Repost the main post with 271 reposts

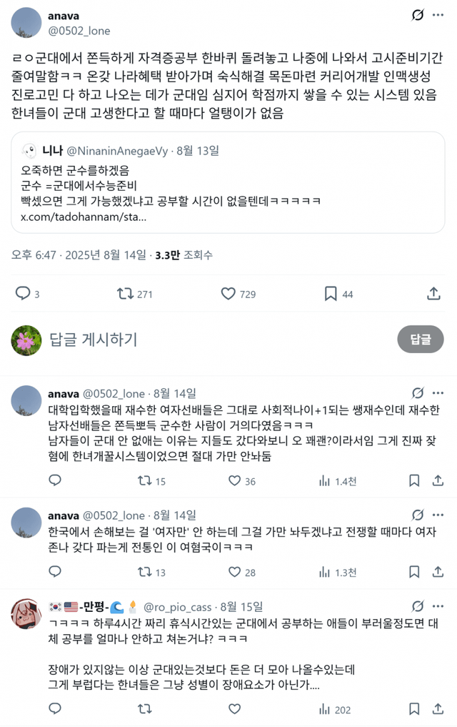coord(125,293)
